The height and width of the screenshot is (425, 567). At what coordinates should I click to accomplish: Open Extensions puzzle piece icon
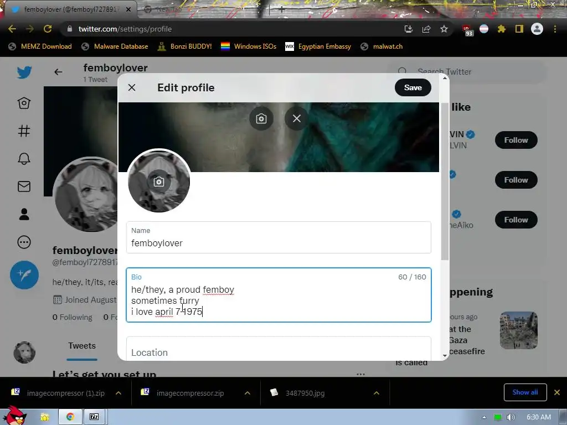point(501,29)
